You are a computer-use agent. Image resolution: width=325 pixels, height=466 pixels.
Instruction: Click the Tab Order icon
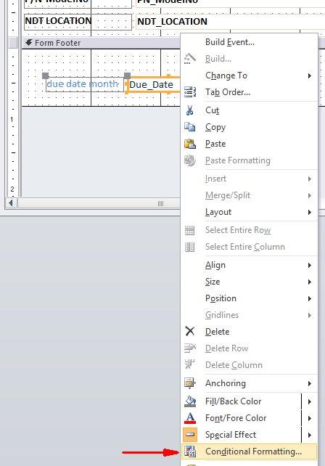[190, 92]
